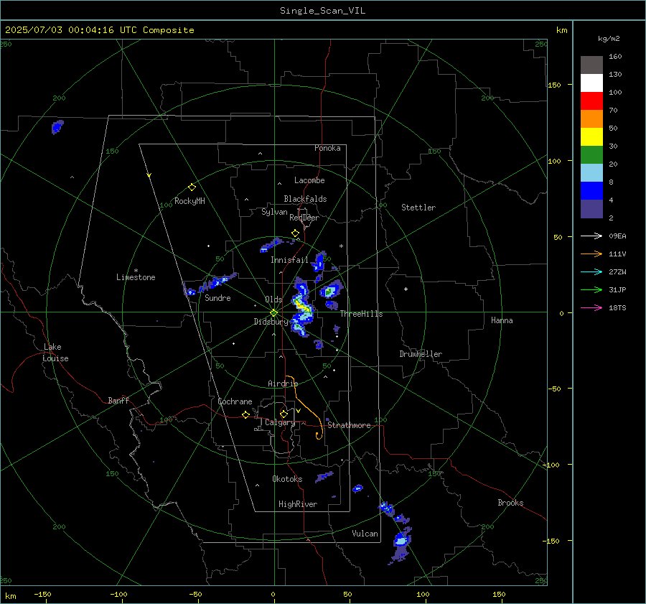
Task: Select the cyan 27ZW track arrow
Action: (591, 271)
